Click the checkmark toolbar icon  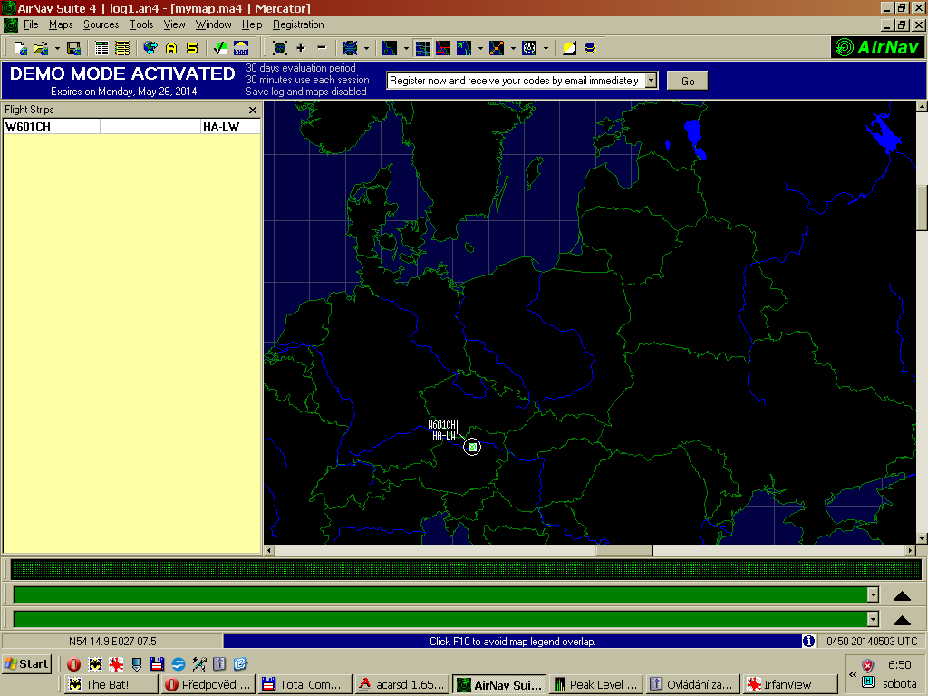point(219,48)
